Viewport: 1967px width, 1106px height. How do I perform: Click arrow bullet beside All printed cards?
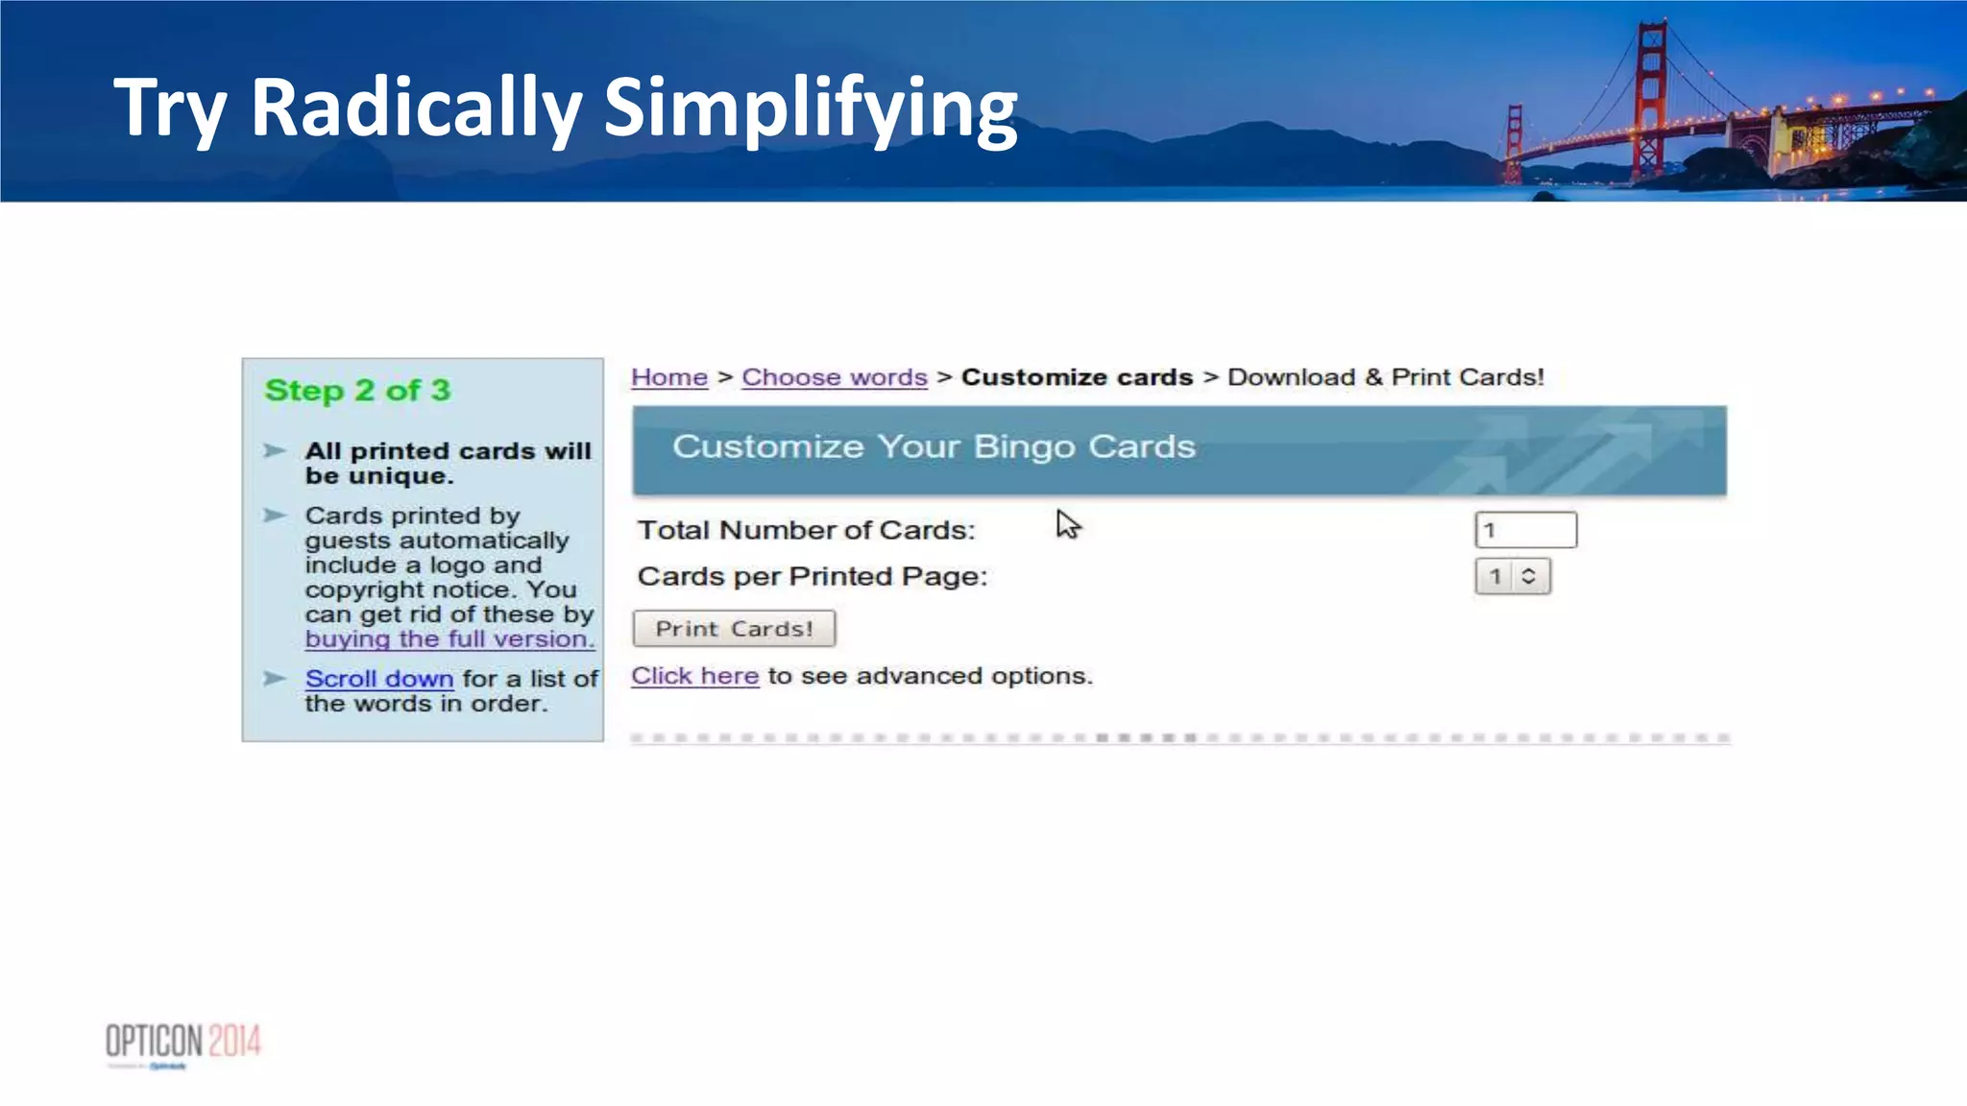tap(276, 450)
